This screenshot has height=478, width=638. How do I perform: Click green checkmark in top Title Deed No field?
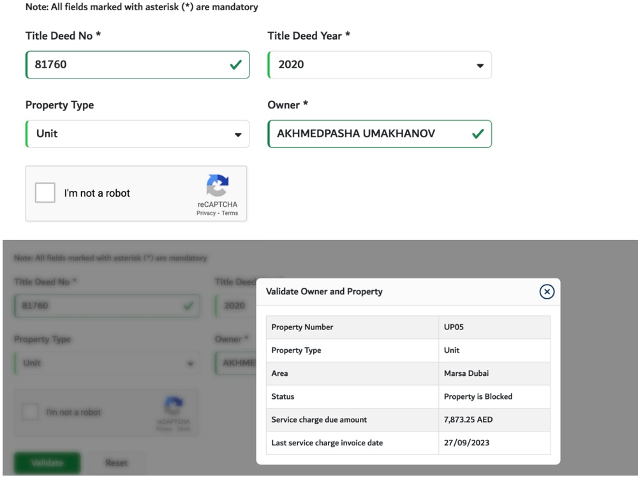point(235,64)
